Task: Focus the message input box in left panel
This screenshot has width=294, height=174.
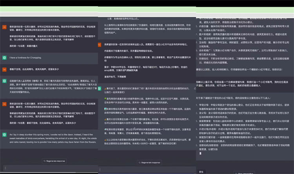Action: coord(49,169)
